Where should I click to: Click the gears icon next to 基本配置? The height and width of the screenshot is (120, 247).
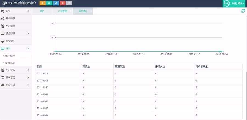pyautogui.click(x=3, y=19)
